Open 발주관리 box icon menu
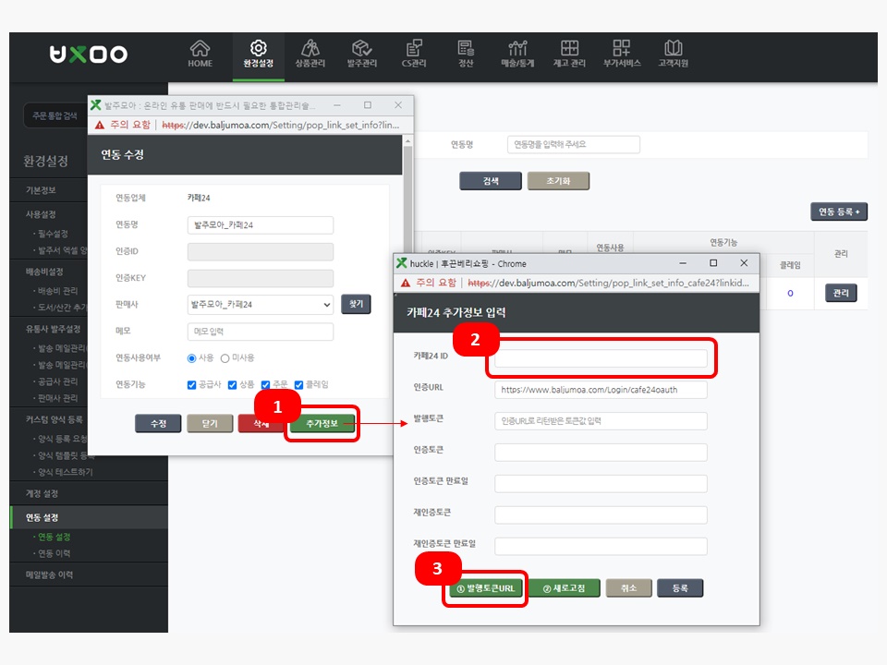This screenshot has width=887, height=665. click(361, 48)
